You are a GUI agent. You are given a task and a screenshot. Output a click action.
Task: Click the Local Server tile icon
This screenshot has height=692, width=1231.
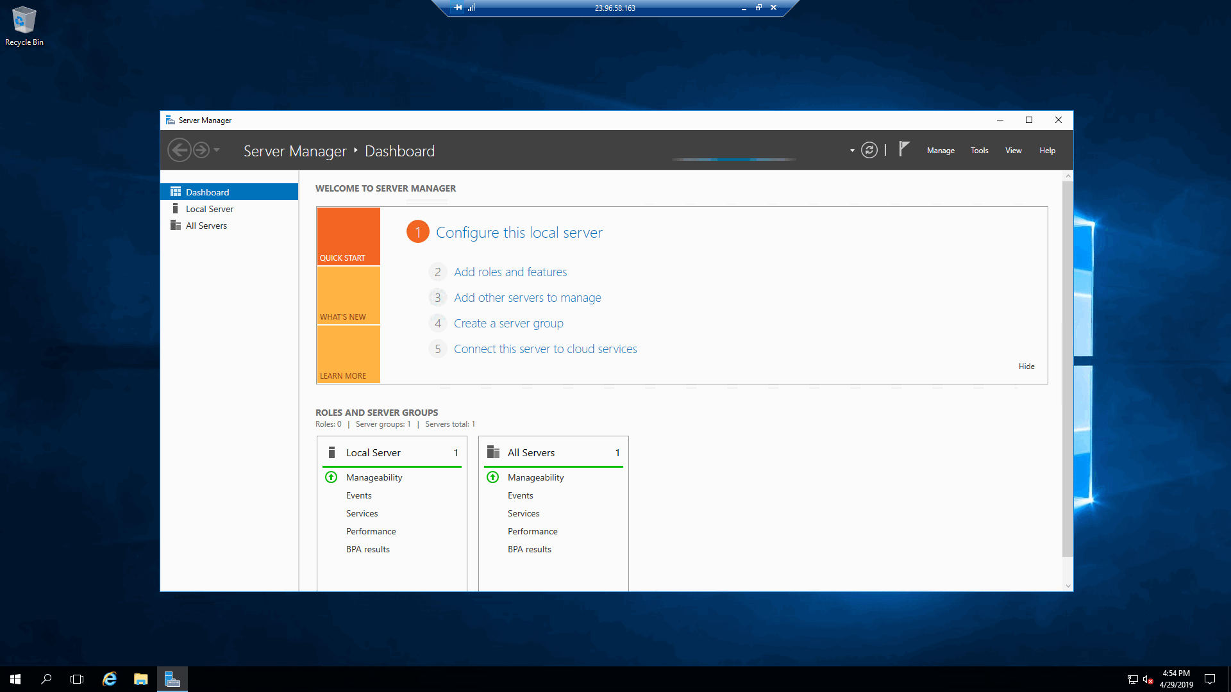[331, 452]
